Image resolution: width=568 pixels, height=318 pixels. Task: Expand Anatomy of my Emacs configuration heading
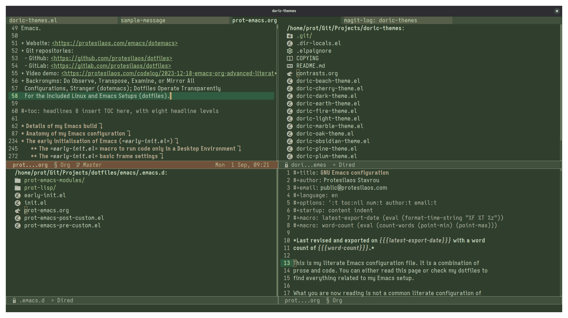(76, 134)
